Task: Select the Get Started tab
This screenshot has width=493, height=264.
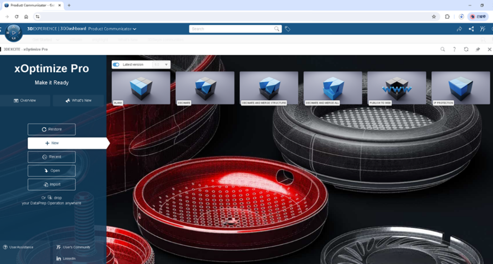Action: 43,40
